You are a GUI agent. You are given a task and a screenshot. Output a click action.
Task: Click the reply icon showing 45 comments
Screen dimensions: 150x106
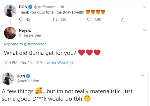21,20
